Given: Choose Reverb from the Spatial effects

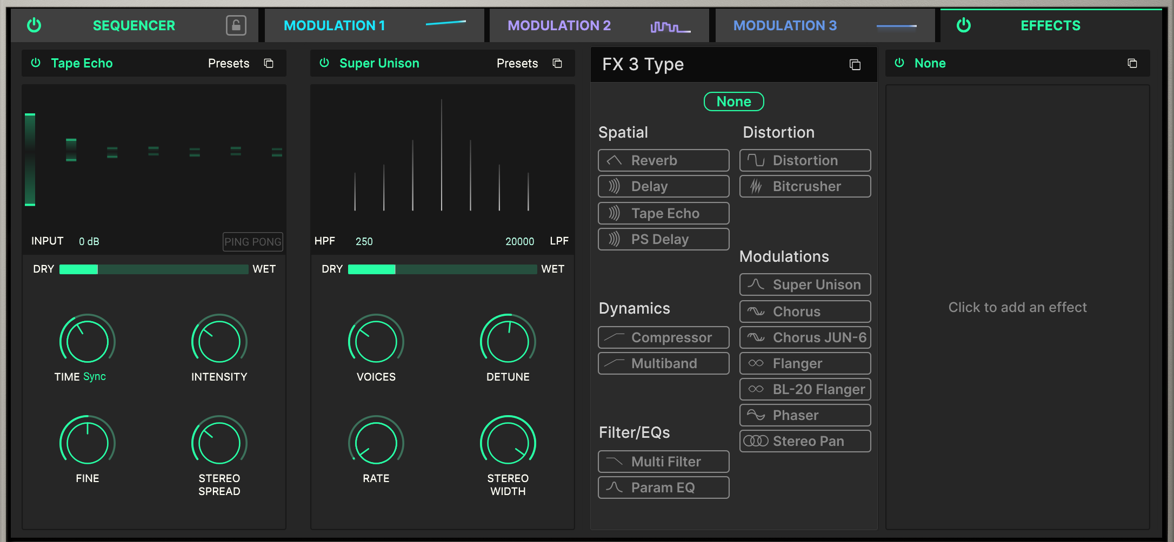Looking at the screenshot, I should click(663, 160).
